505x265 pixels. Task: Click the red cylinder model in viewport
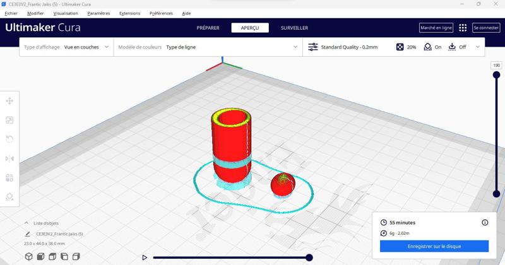click(x=231, y=146)
